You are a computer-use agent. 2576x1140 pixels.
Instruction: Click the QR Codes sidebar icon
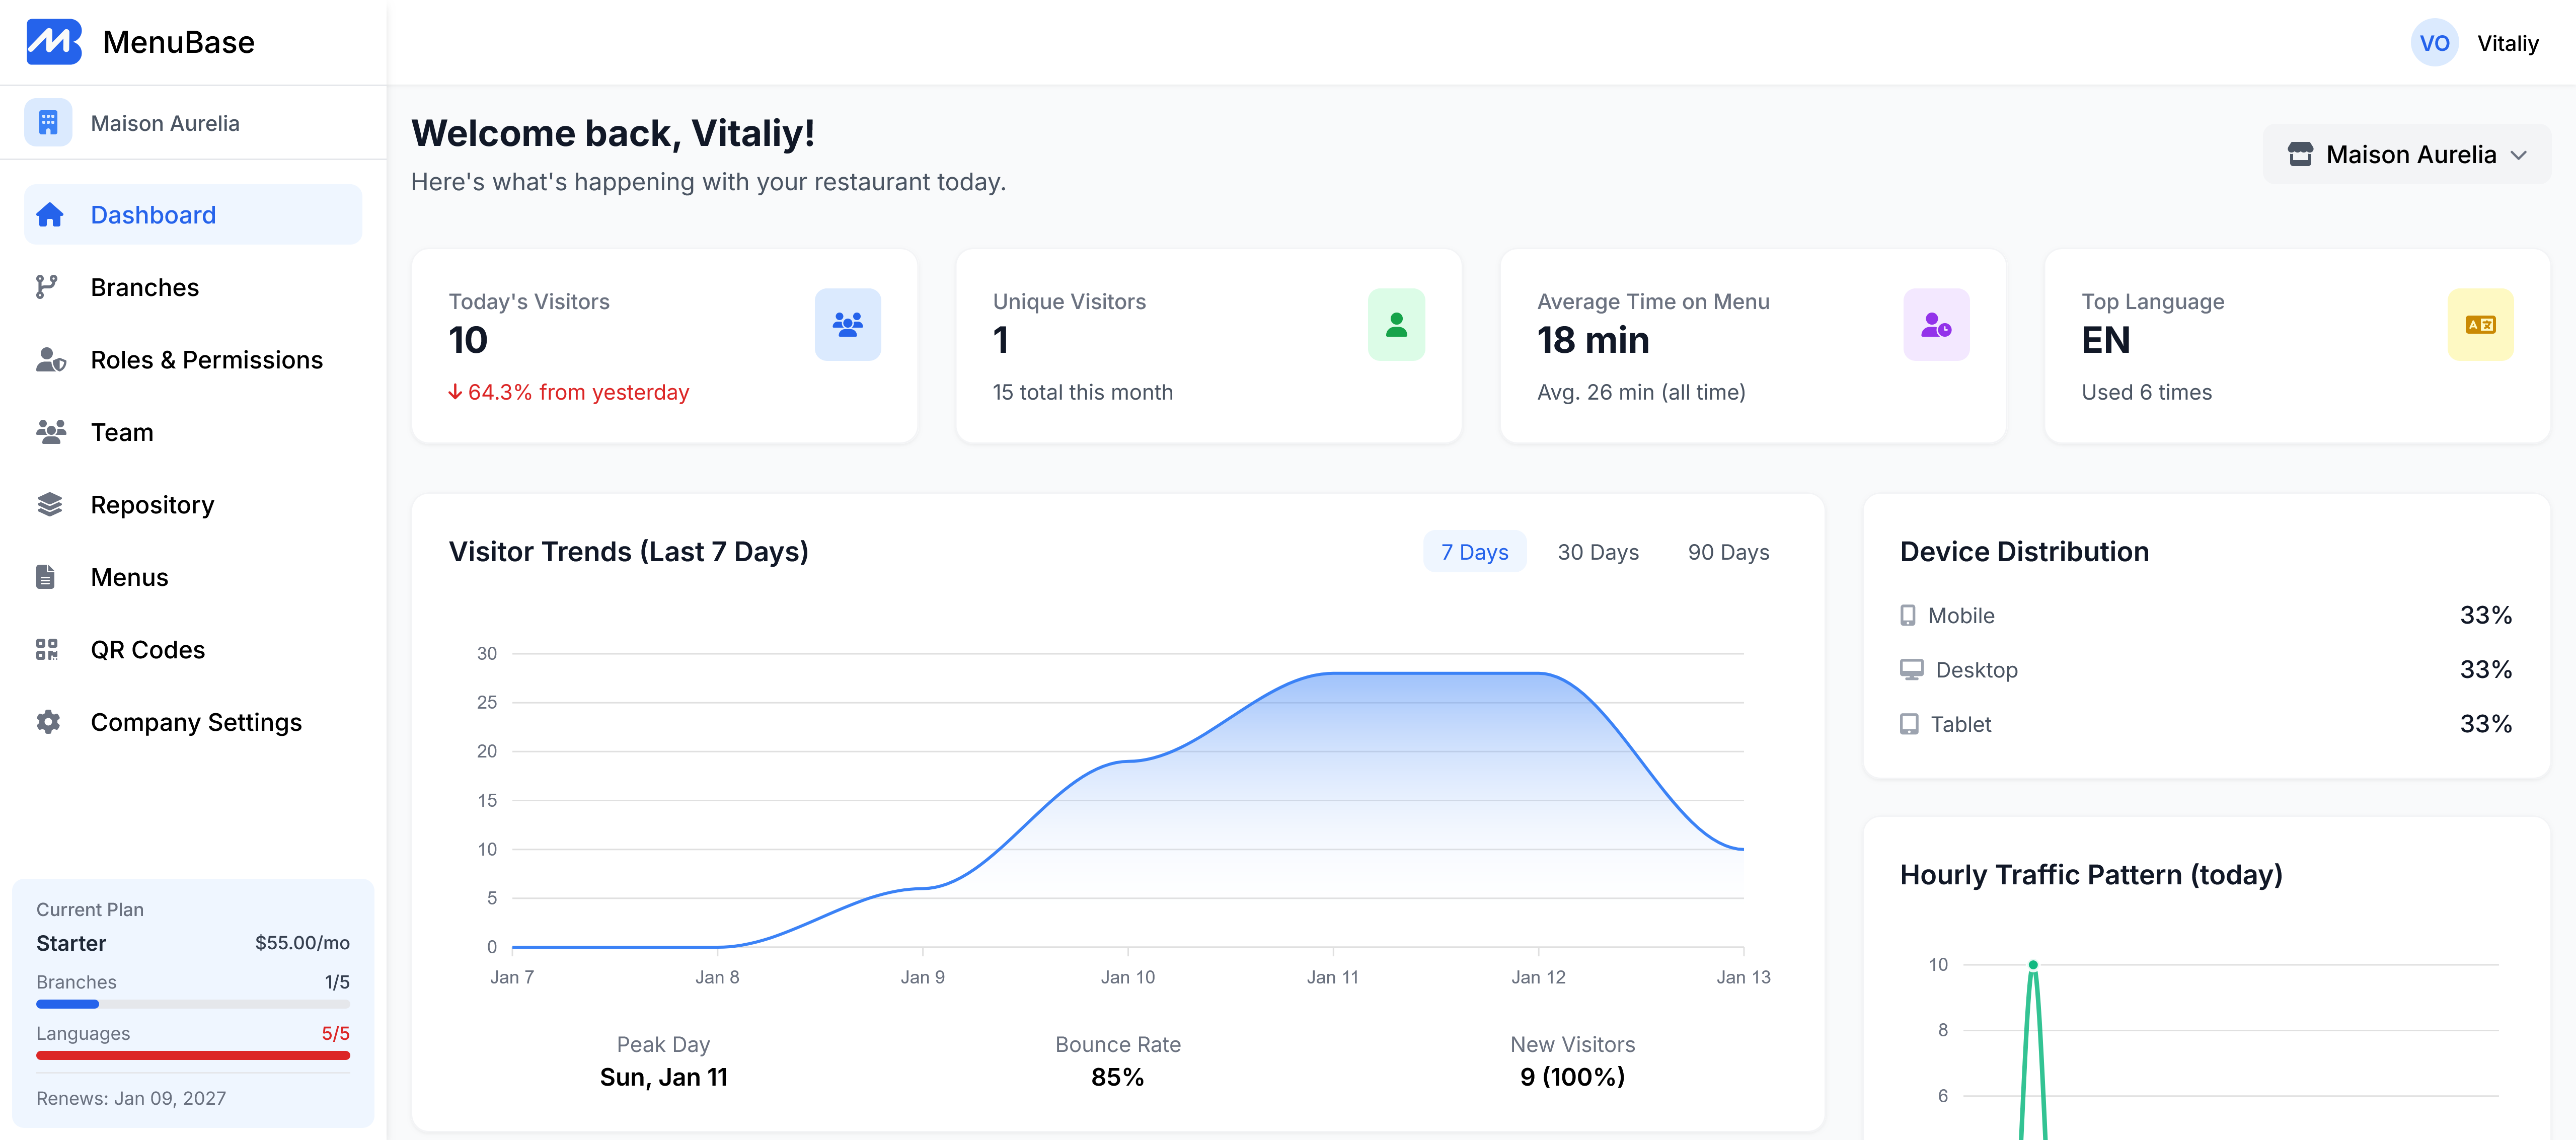[47, 650]
